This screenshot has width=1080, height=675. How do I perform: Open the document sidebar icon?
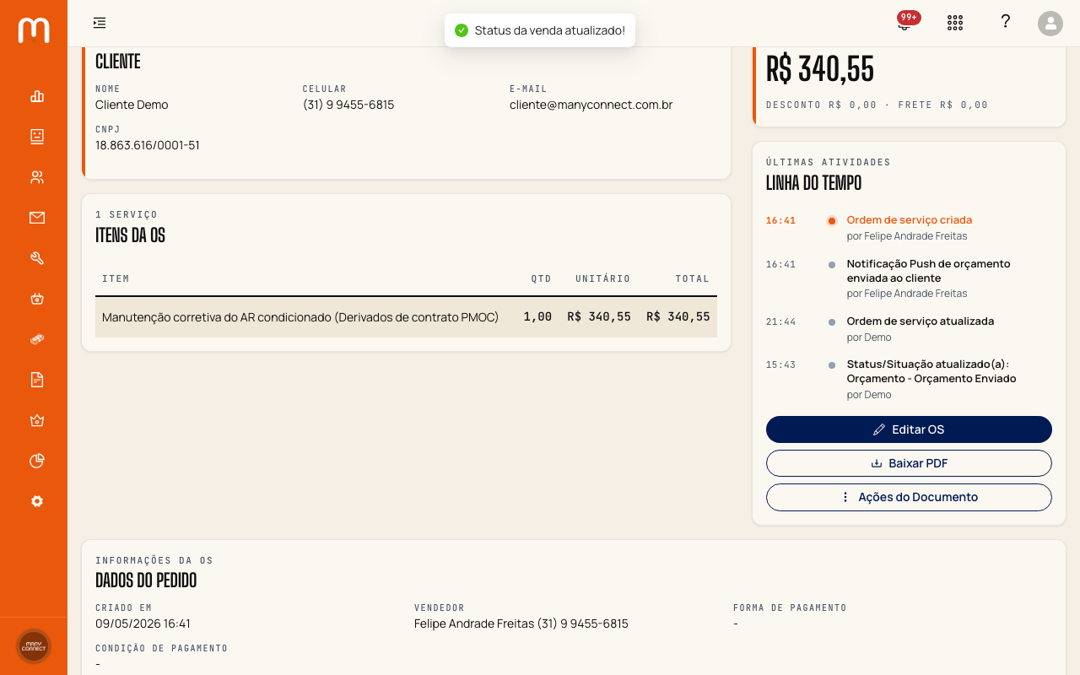[x=37, y=380]
